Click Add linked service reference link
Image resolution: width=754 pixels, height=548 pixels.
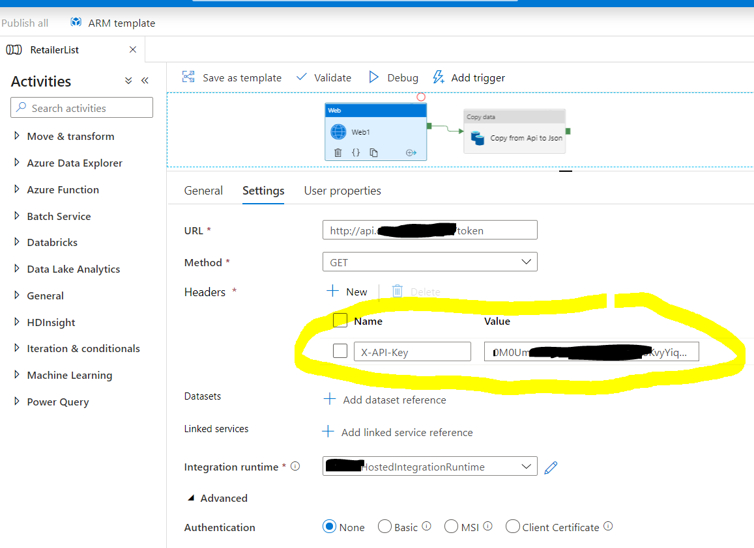click(x=407, y=432)
